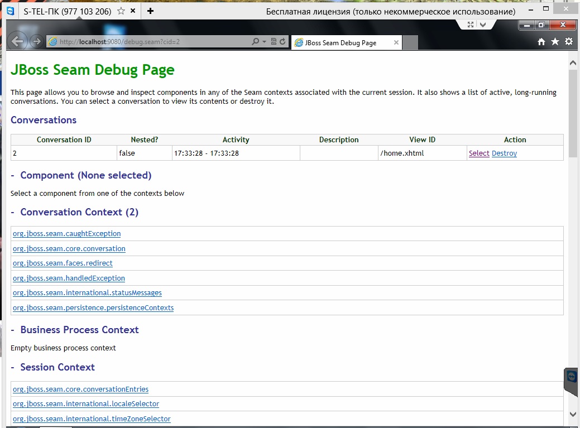Minimize the inner browser window
The height and width of the screenshot is (428, 580).
[x=527, y=25]
